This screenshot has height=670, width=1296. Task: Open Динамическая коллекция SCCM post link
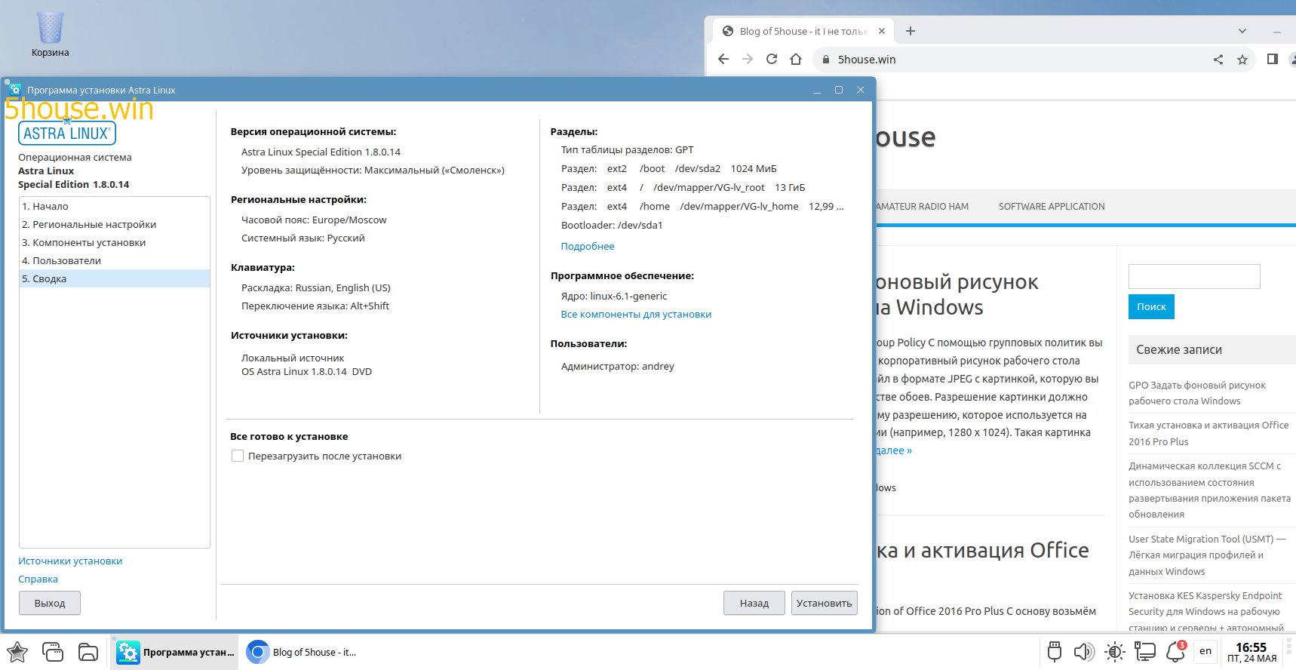[1209, 490]
